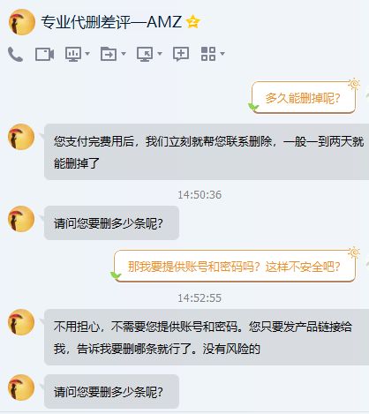Screen dimensions: 369x414
Task: Click the first 请问您要删多少条呢? message bubble
Action: (x=111, y=223)
